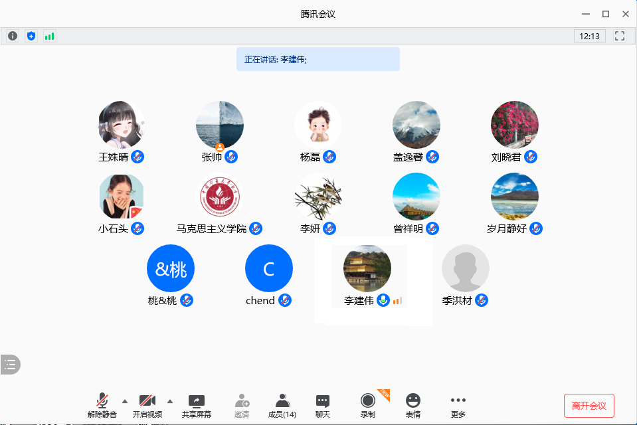The width and height of the screenshot is (637, 425).
Task: Click the 12:13 meeting timer
Action: tap(589, 36)
